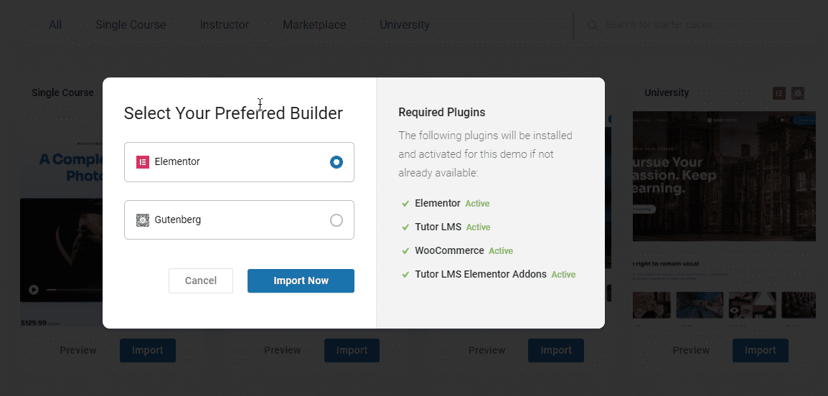Click the green checkmark beside Tutor LMS
Screen dimensions: 828x396
click(x=405, y=227)
